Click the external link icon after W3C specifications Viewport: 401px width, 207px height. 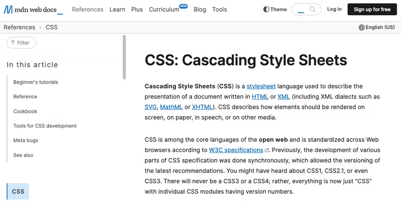click(267, 151)
